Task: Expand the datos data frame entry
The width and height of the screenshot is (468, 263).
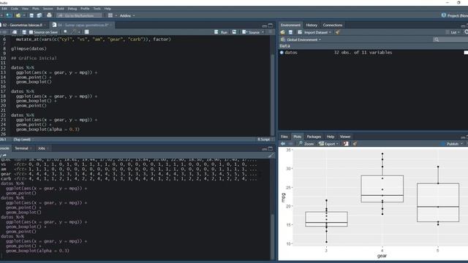Action: [282, 53]
